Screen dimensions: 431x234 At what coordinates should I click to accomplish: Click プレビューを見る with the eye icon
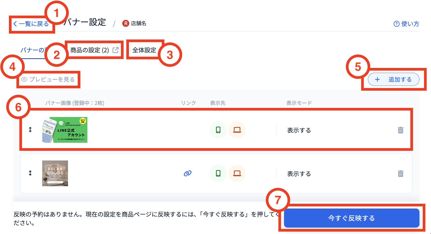(x=48, y=79)
